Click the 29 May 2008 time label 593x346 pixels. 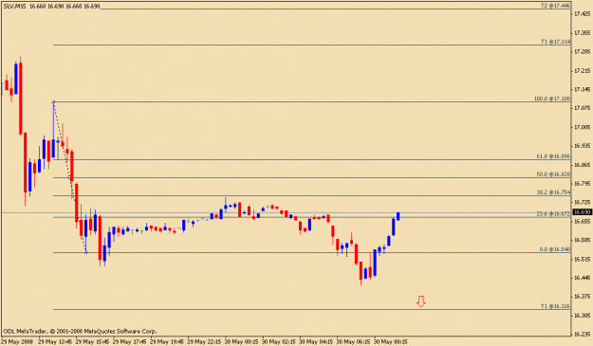click(17, 342)
